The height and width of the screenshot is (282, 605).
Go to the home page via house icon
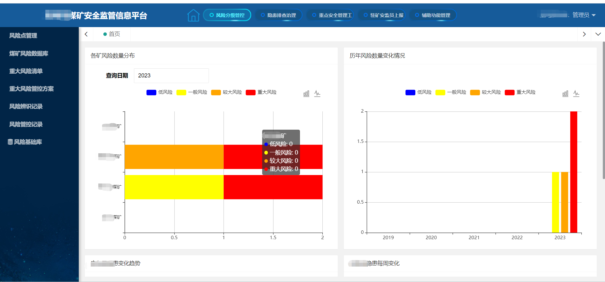[193, 15]
